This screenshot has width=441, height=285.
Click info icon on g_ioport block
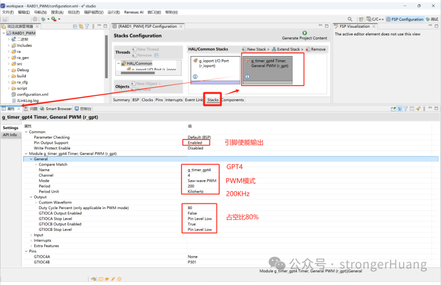195,76
